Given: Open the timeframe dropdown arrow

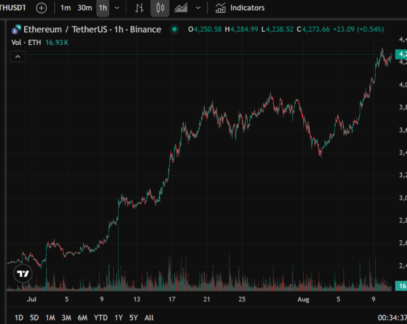Looking at the screenshot, I should coord(117,8).
